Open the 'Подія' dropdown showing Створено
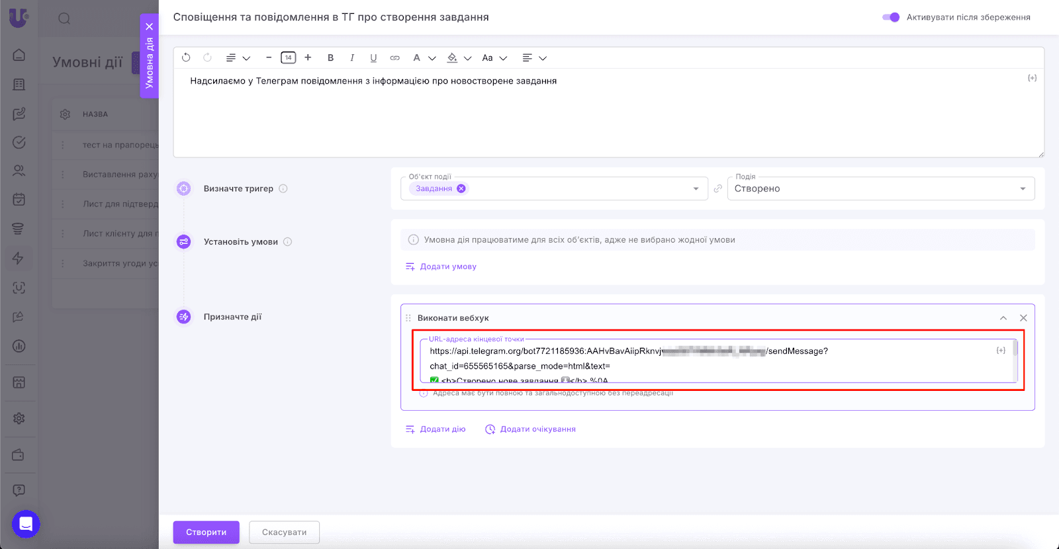 pyautogui.click(x=880, y=189)
